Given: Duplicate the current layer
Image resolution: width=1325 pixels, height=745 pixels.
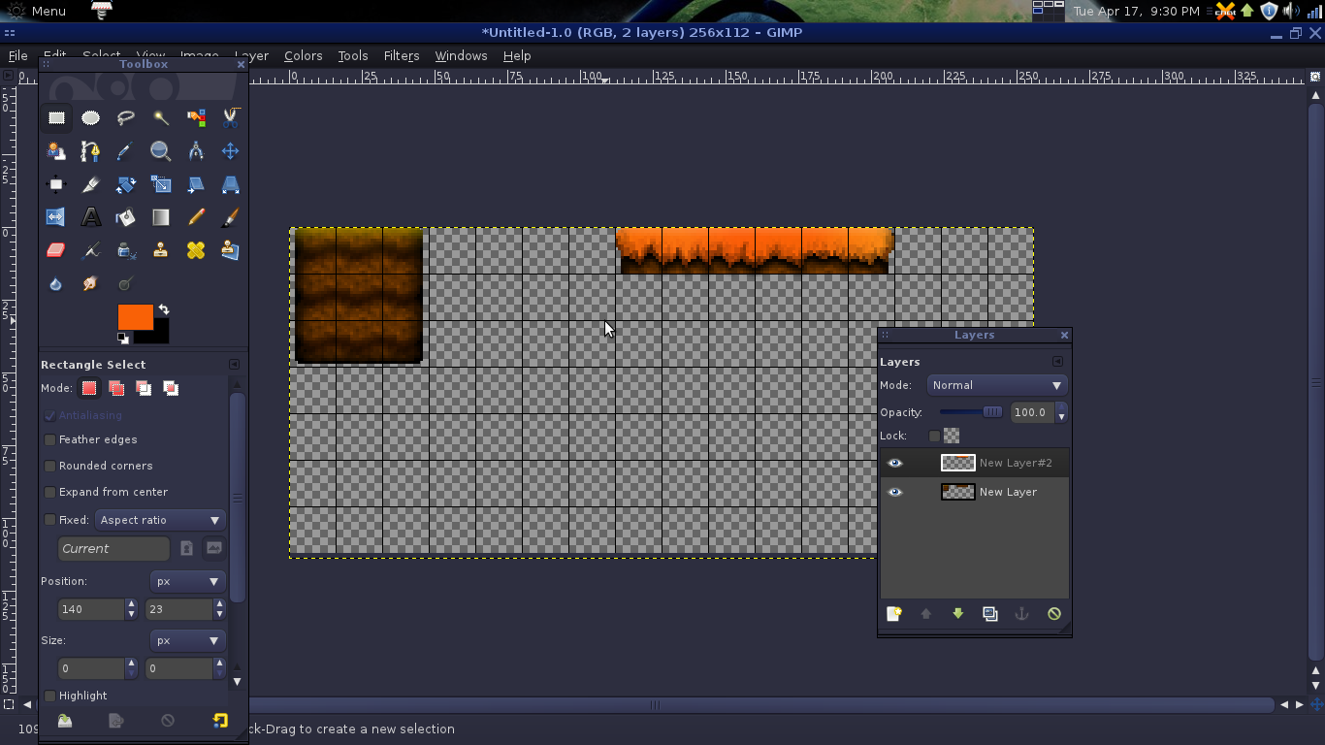Looking at the screenshot, I should [x=989, y=614].
